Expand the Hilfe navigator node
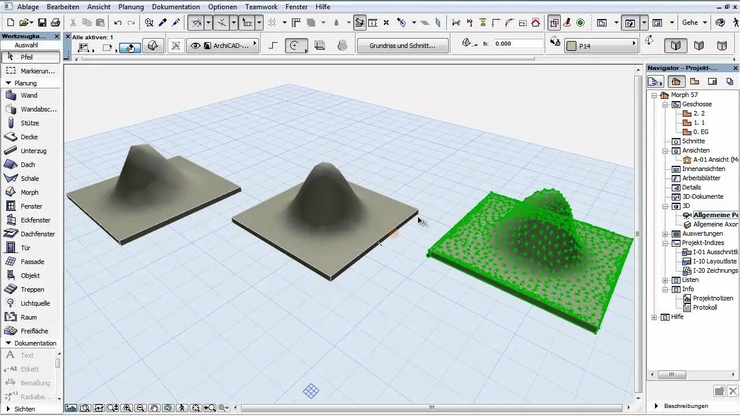The width and height of the screenshot is (740, 416). (x=654, y=317)
